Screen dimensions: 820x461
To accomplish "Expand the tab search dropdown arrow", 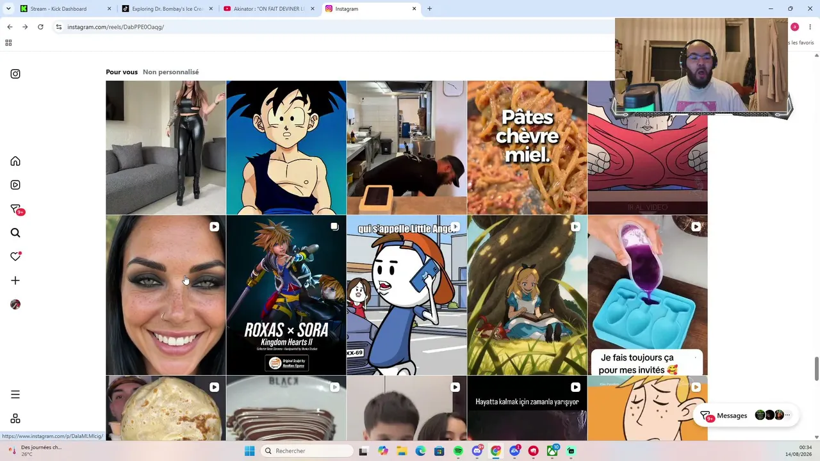I will 8,9.
